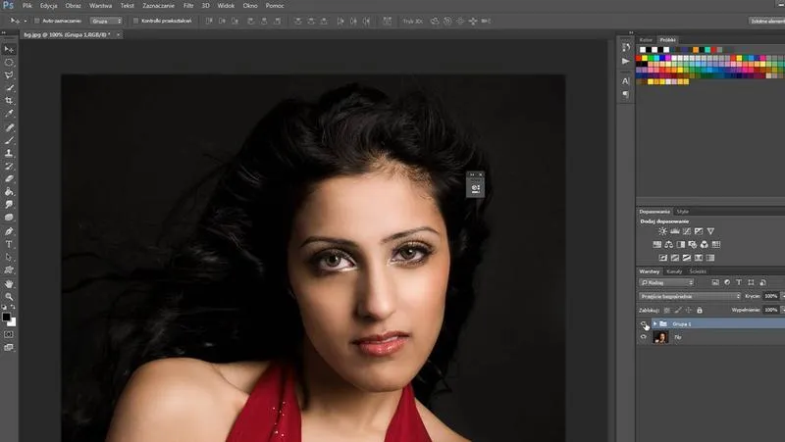
Task: Open the Grupa dropdown in options bar
Action: [106, 21]
